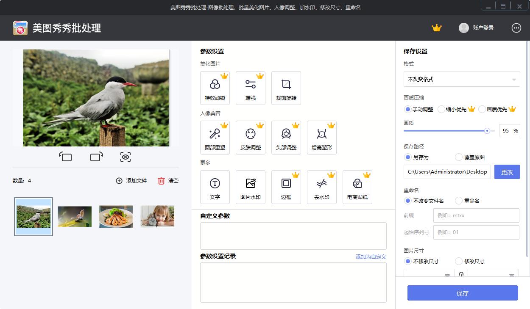Click the trash icon to clear files
The height and width of the screenshot is (309, 530).
coord(161,181)
